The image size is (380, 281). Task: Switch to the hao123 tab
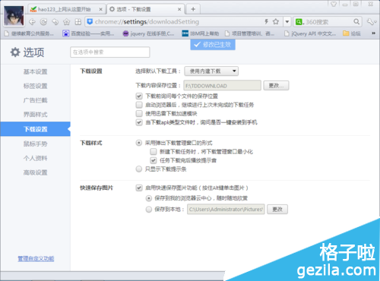point(65,9)
